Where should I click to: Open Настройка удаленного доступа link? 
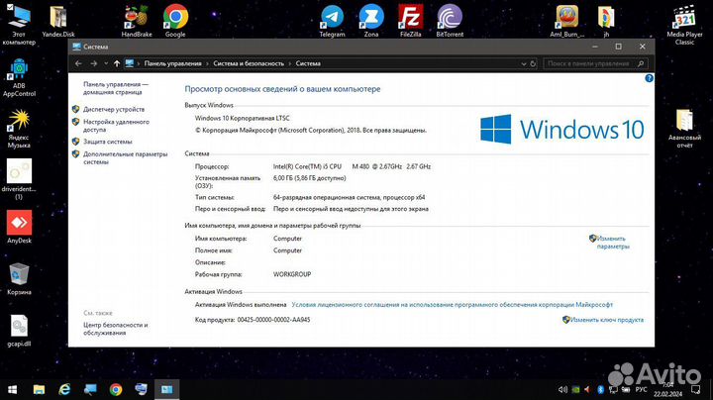pyautogui.click(x=116, y=126)
